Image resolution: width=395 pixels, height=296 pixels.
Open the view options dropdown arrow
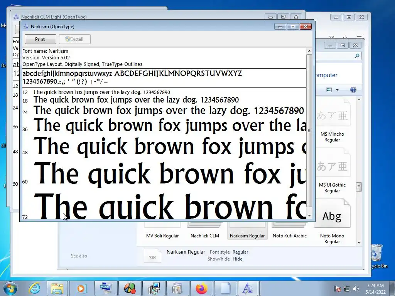pos(337,90)
